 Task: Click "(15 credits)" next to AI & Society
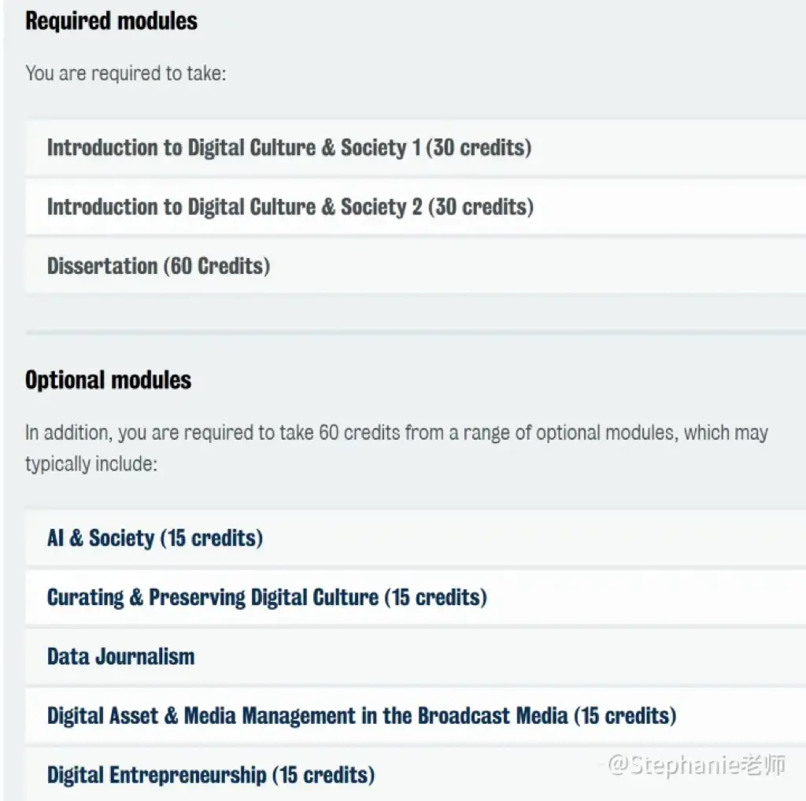tap(211, 538)
